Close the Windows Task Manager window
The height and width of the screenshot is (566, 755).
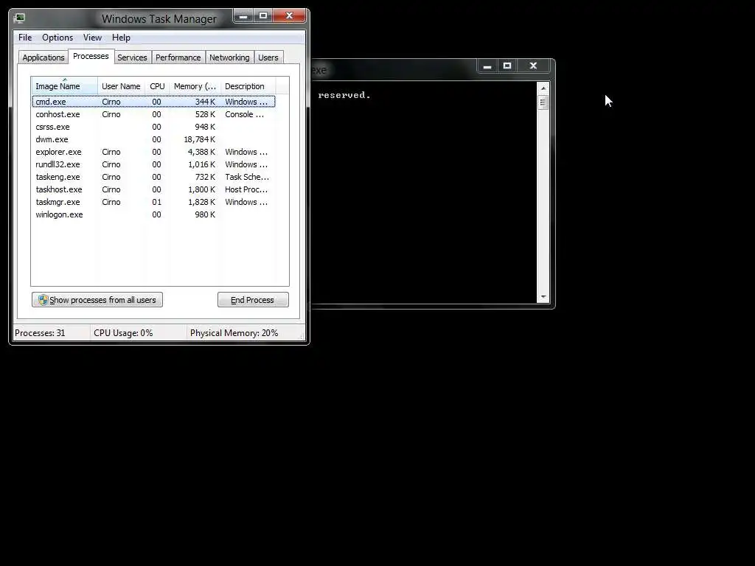click(289, 16)
